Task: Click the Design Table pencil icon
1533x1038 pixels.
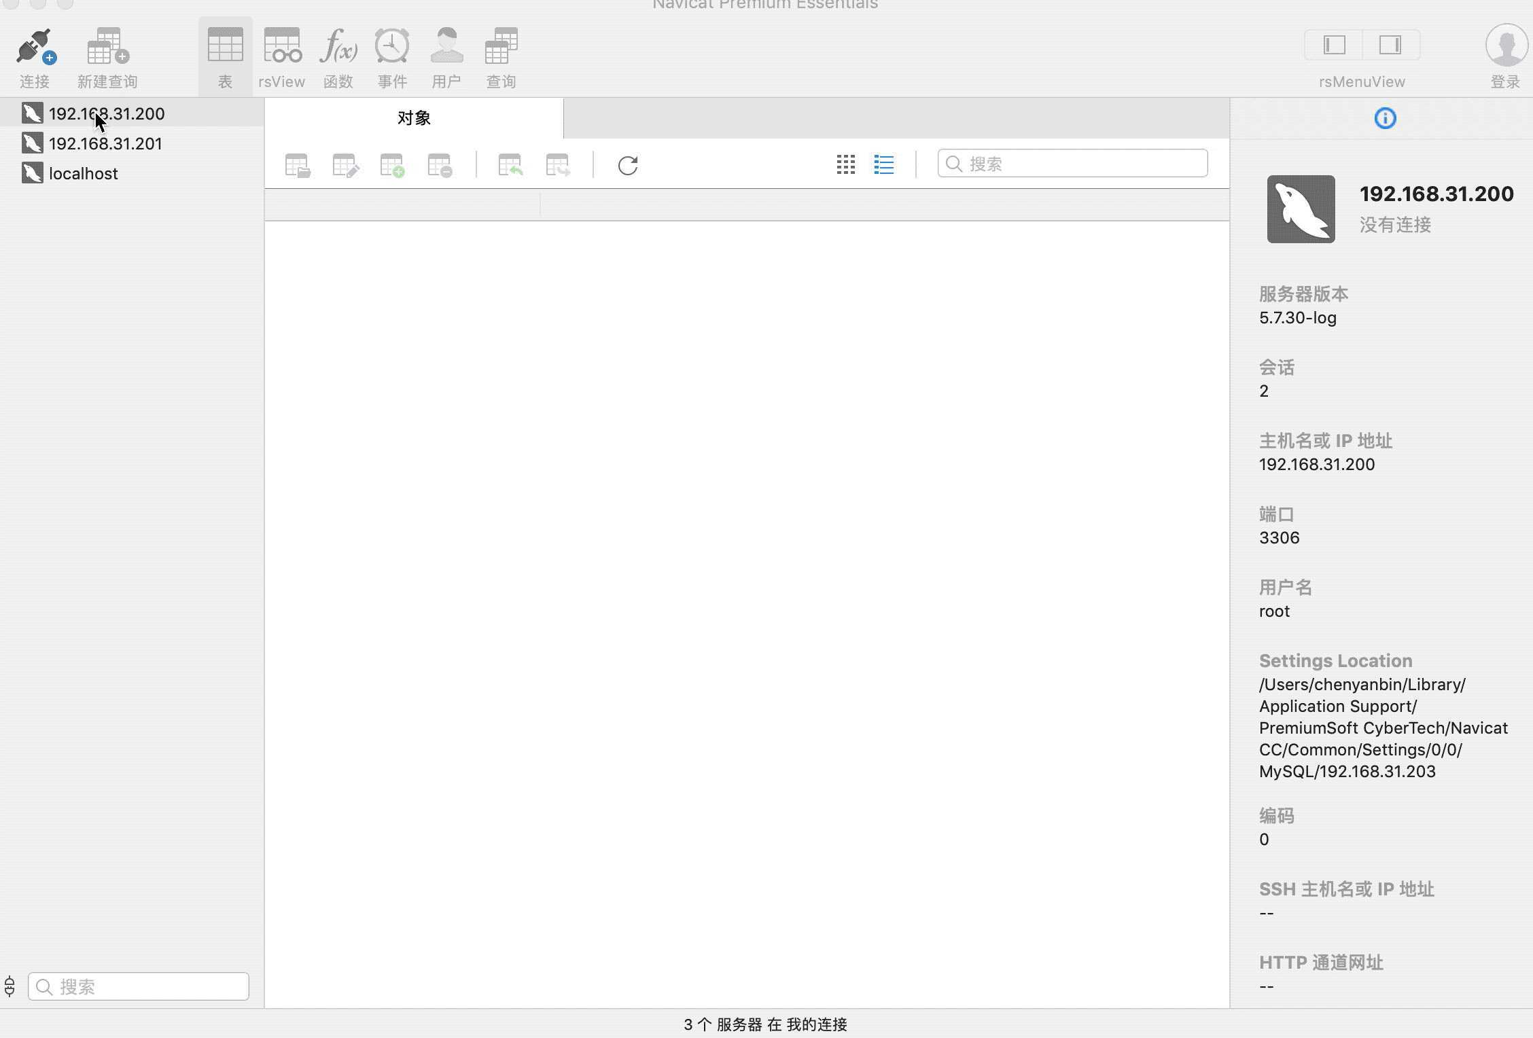Action: pyautogui.click(x=345, y=165)
